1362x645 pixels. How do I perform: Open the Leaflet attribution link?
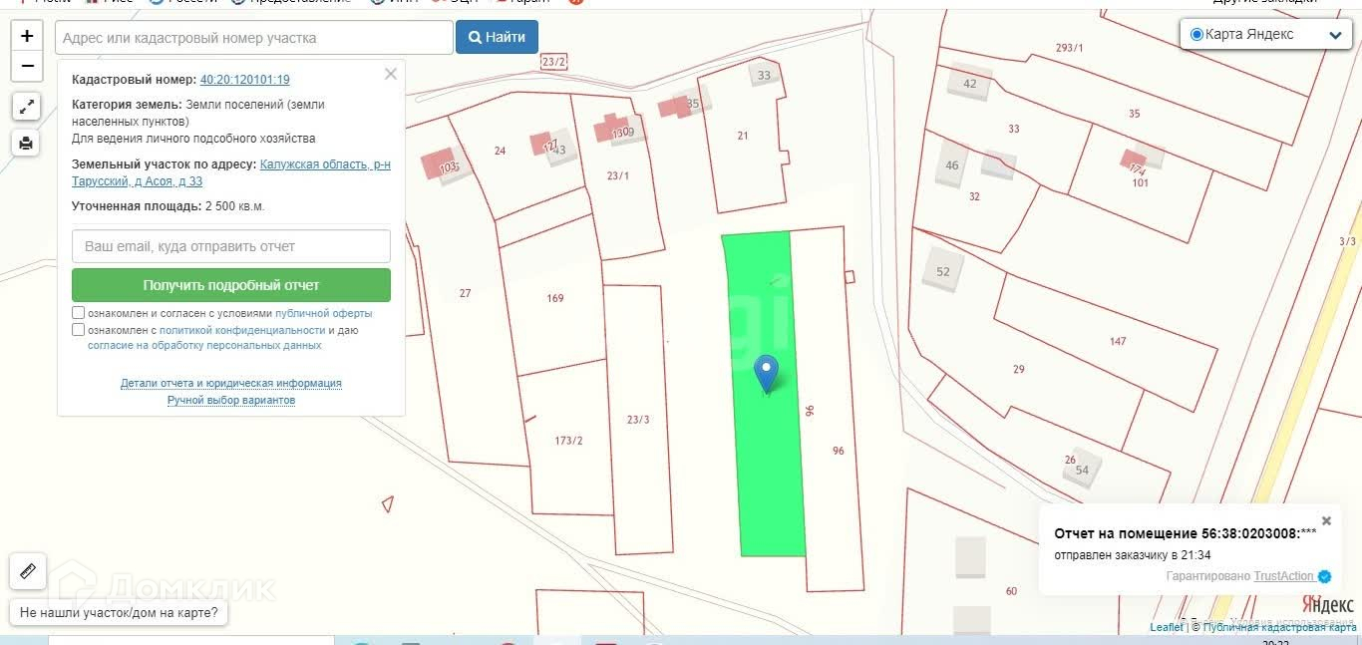click(1167, 627)
